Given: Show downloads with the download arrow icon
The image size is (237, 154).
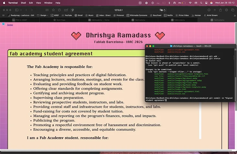Looking at the screenshot, I should tap(209, 10).
